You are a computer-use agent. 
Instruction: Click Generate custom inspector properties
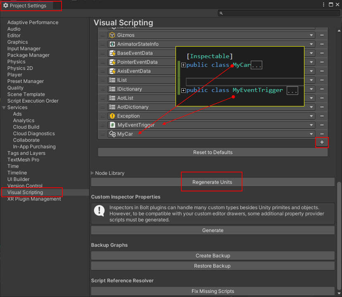213,230
